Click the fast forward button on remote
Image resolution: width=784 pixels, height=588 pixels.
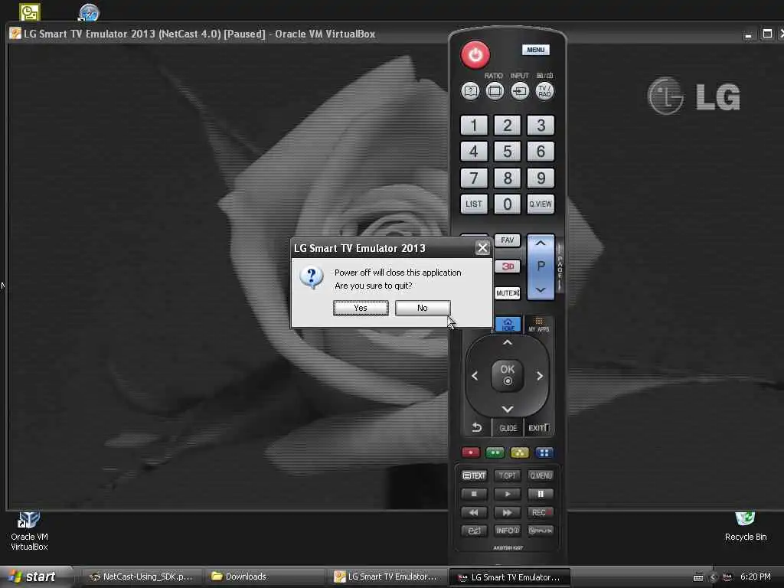coord(507,512)
